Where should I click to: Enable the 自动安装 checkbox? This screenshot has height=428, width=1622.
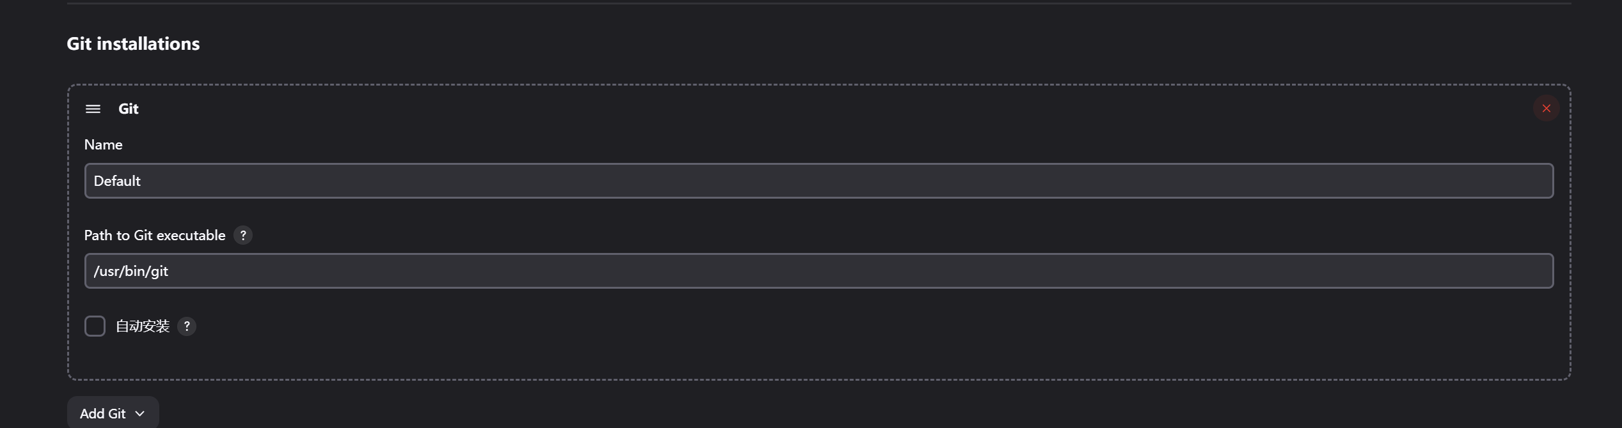pyautogui.click(x=95, y=326)
